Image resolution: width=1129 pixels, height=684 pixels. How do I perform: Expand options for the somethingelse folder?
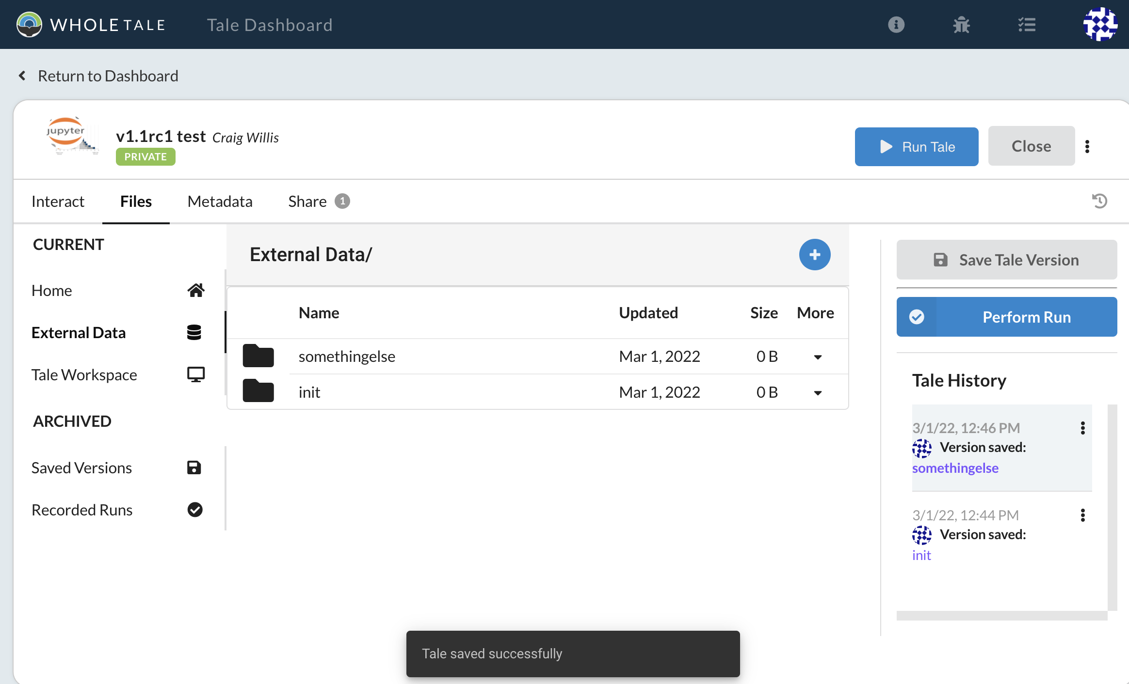pyautogui.click(x=817, y=357)
